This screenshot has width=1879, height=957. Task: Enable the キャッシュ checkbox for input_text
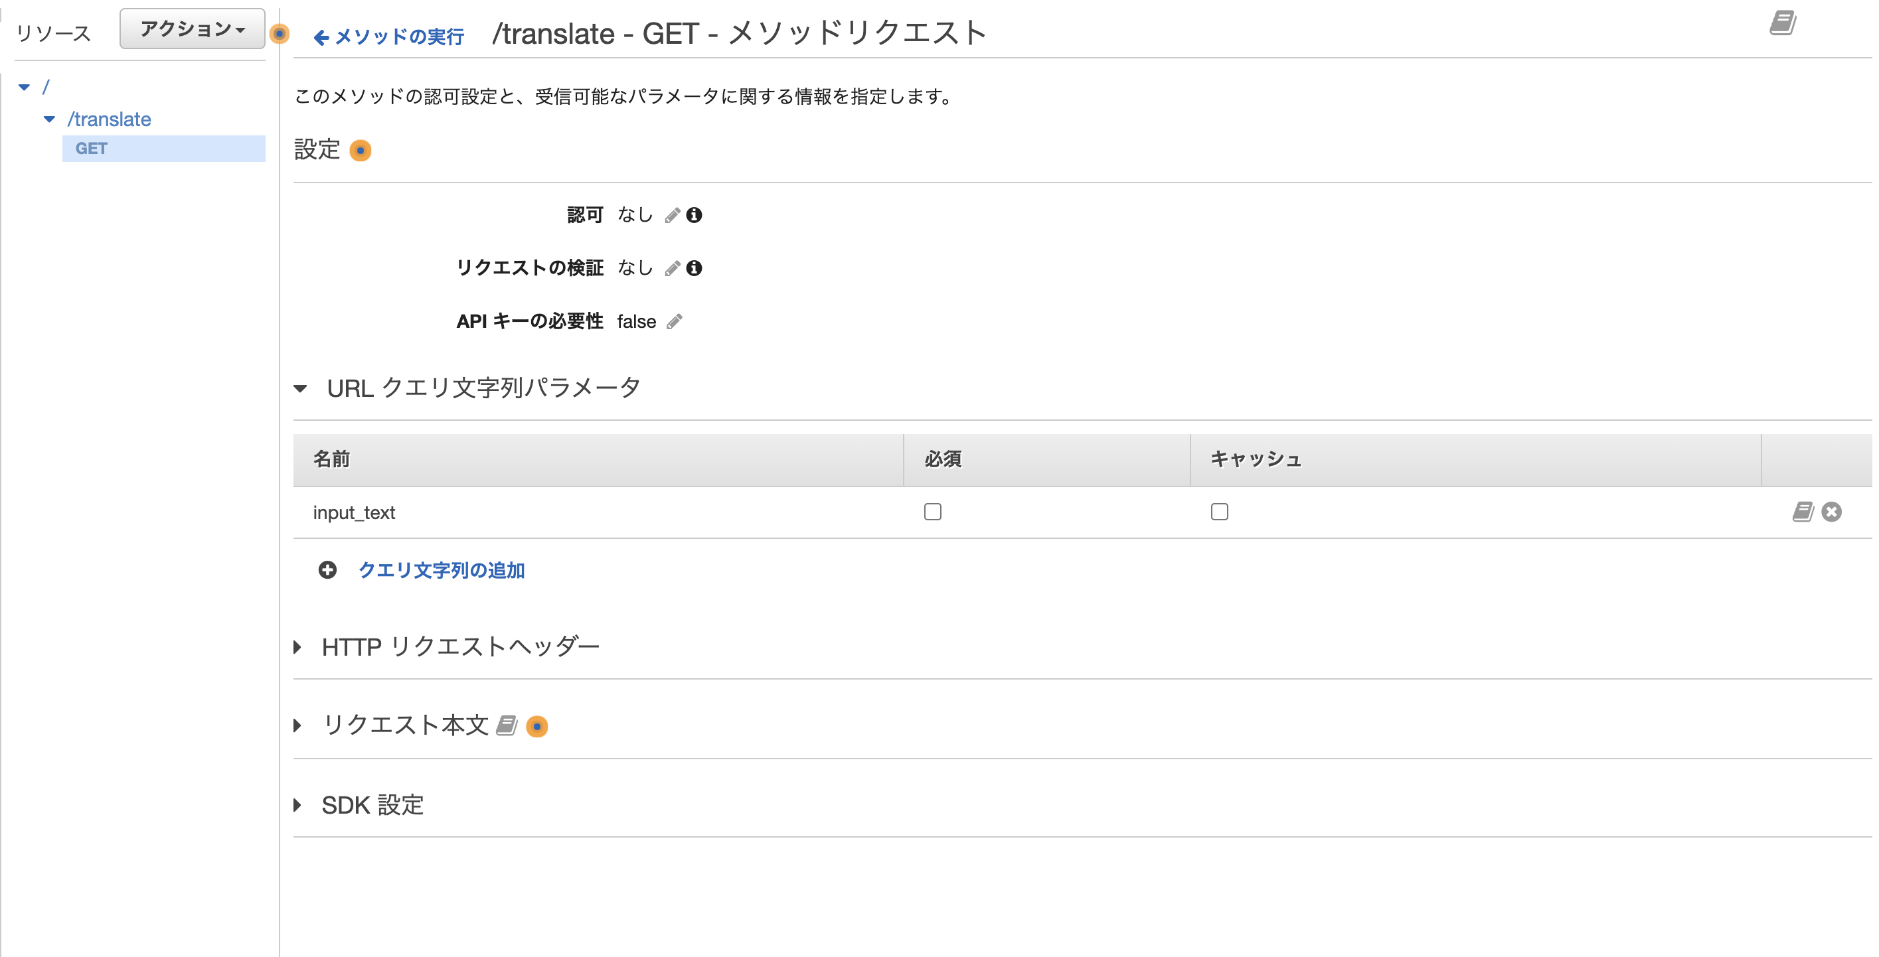click(1220, 512)
